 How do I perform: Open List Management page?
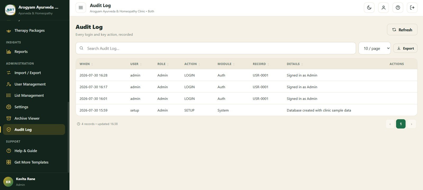[x=34, y=95]
